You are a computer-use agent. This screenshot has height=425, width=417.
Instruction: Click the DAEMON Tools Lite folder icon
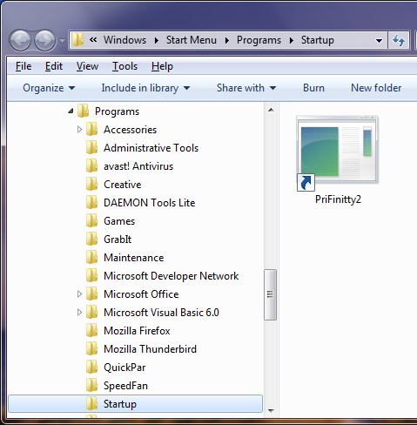pyautogui.click(x=91, y=203)
